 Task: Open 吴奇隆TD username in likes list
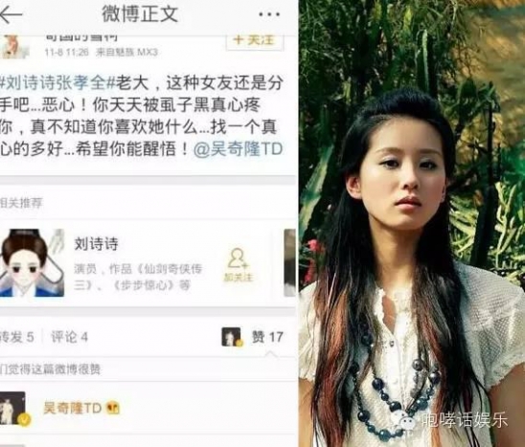[72, 408]
